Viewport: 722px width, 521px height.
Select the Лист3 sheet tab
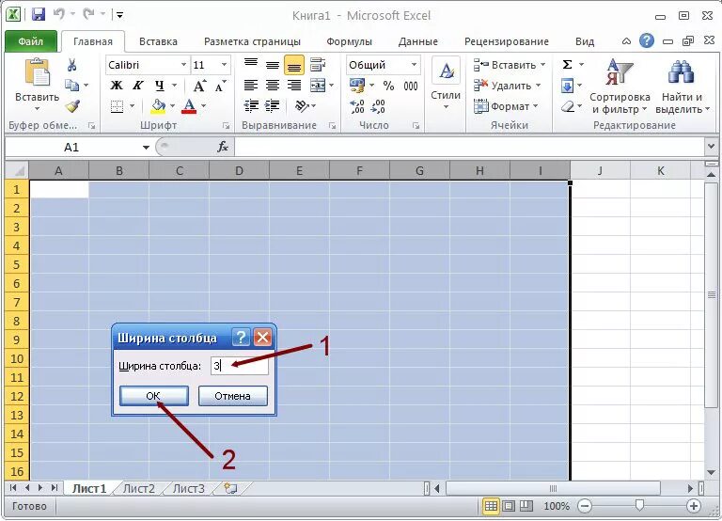click(x=188, y=489)
